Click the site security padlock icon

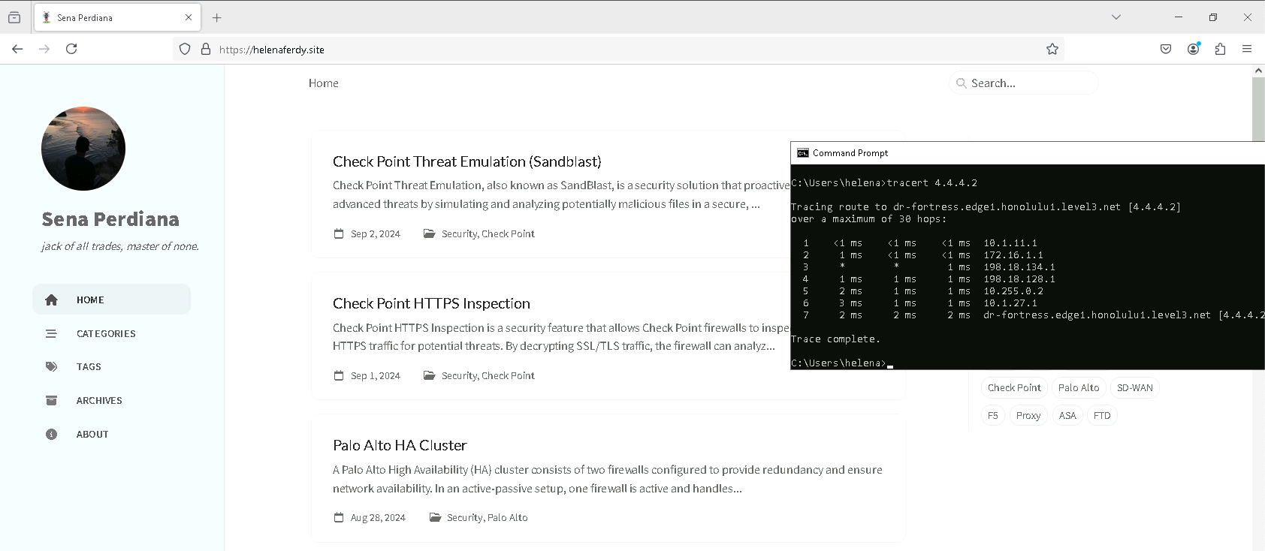(206, 49)
